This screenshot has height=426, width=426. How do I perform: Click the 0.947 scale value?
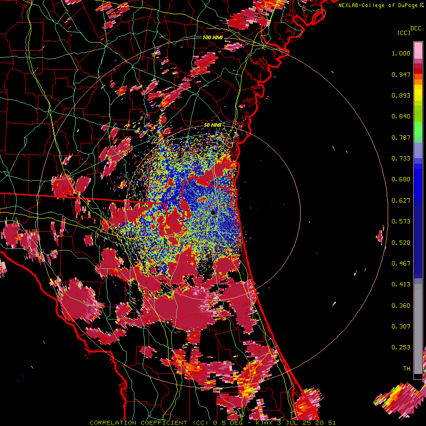(401, 74)
